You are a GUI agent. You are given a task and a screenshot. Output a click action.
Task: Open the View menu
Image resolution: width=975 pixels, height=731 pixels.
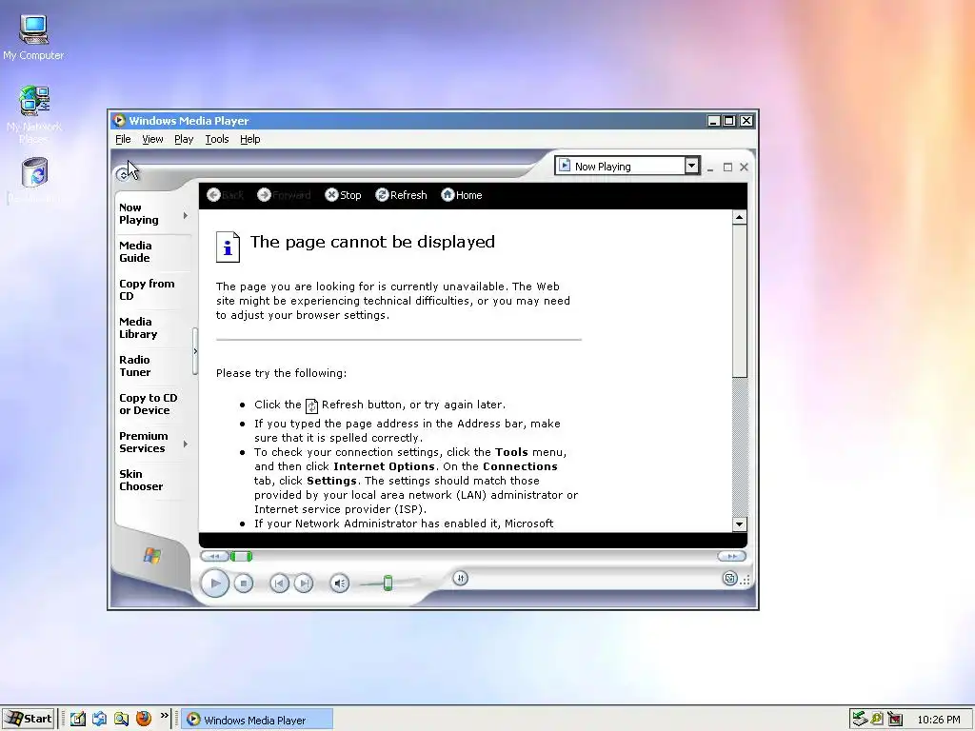(x=152, y=139)
